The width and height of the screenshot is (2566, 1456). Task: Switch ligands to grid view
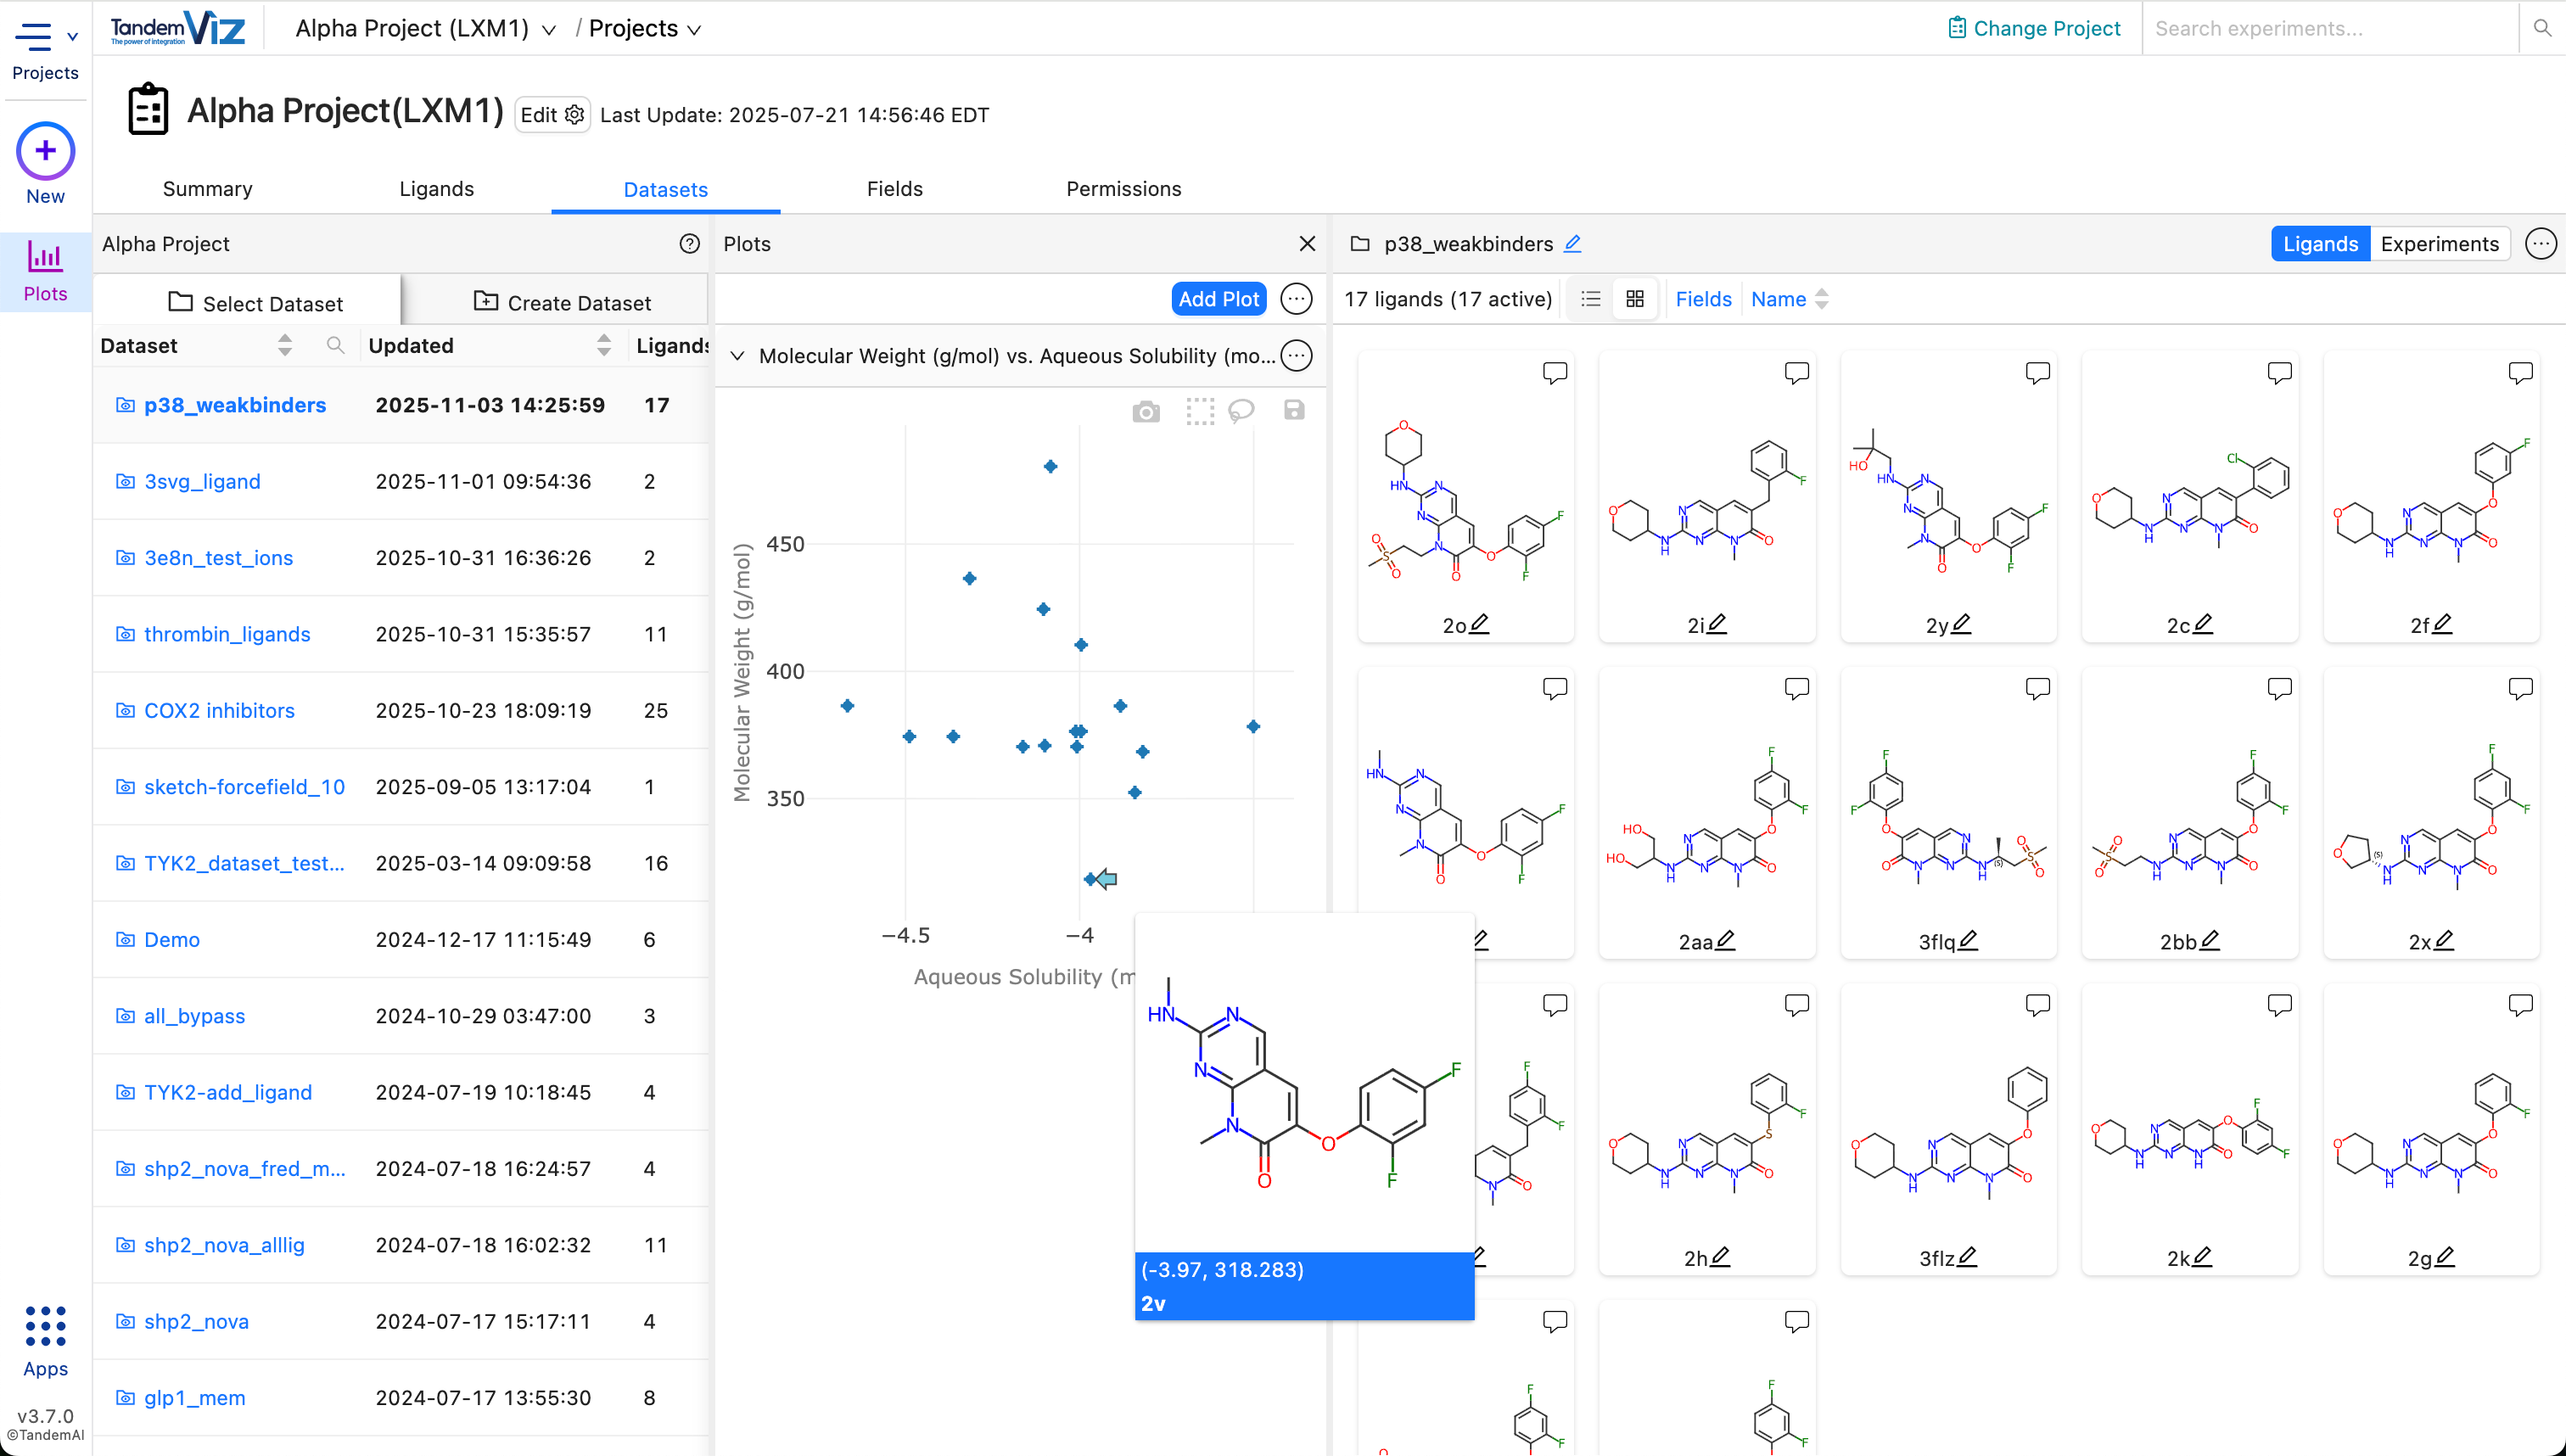tap(1635, 299)
